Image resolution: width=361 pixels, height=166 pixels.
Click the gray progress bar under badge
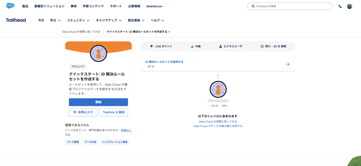tap(218, 101)
